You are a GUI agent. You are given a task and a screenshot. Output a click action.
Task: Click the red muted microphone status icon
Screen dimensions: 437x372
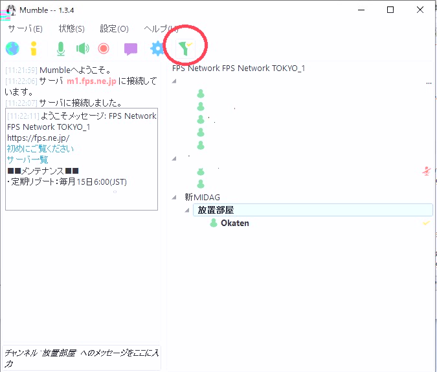(x=427, y=172)
